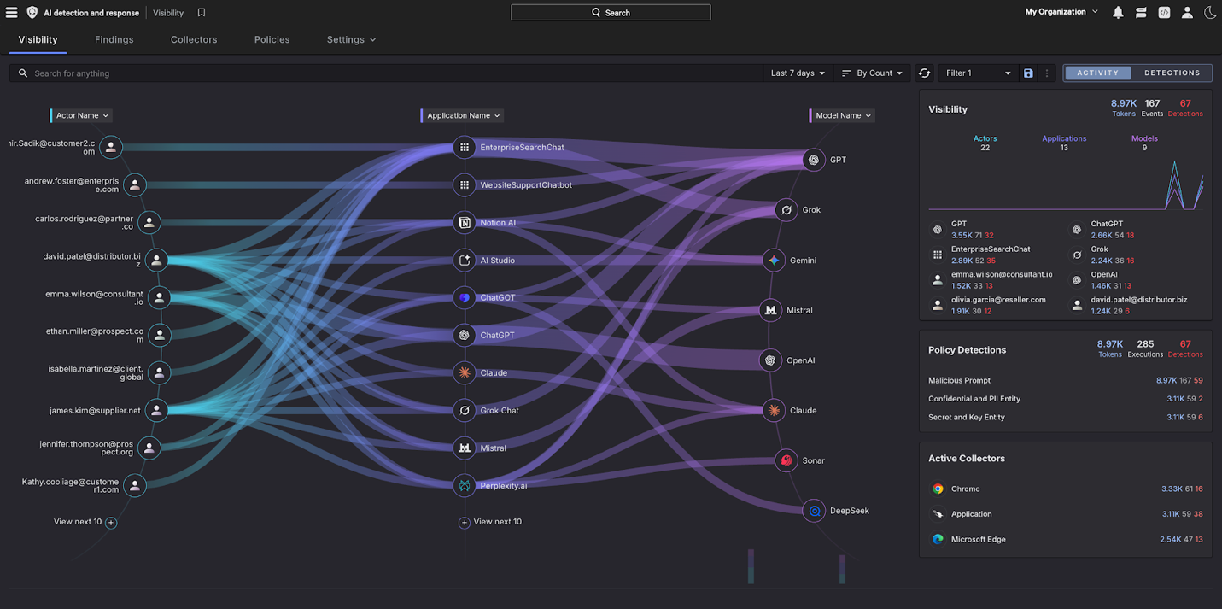Expand the Filter 1 dropdown

click(x=978, y=73)
